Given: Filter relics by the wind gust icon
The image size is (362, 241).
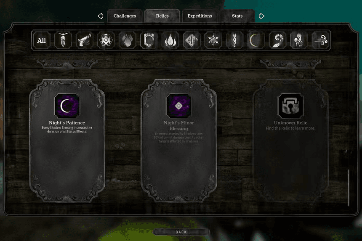Looking at the screenshot, I should [320, 40].
